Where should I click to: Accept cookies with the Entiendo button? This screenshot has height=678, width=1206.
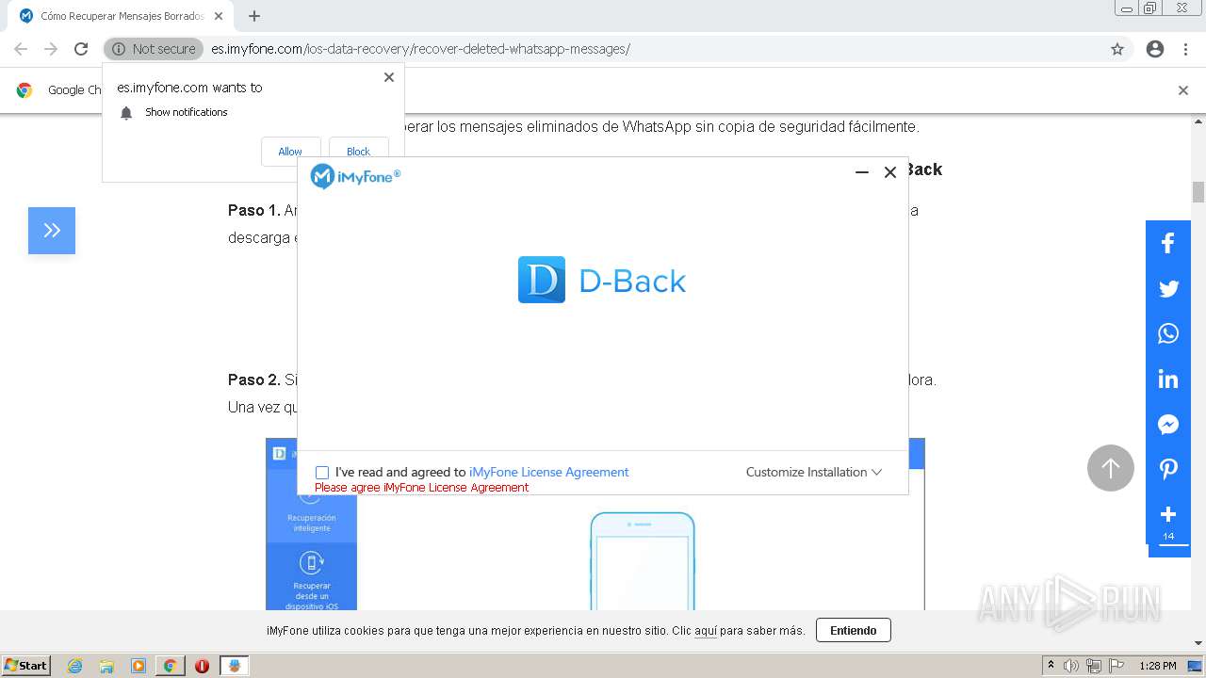[854, 631]
